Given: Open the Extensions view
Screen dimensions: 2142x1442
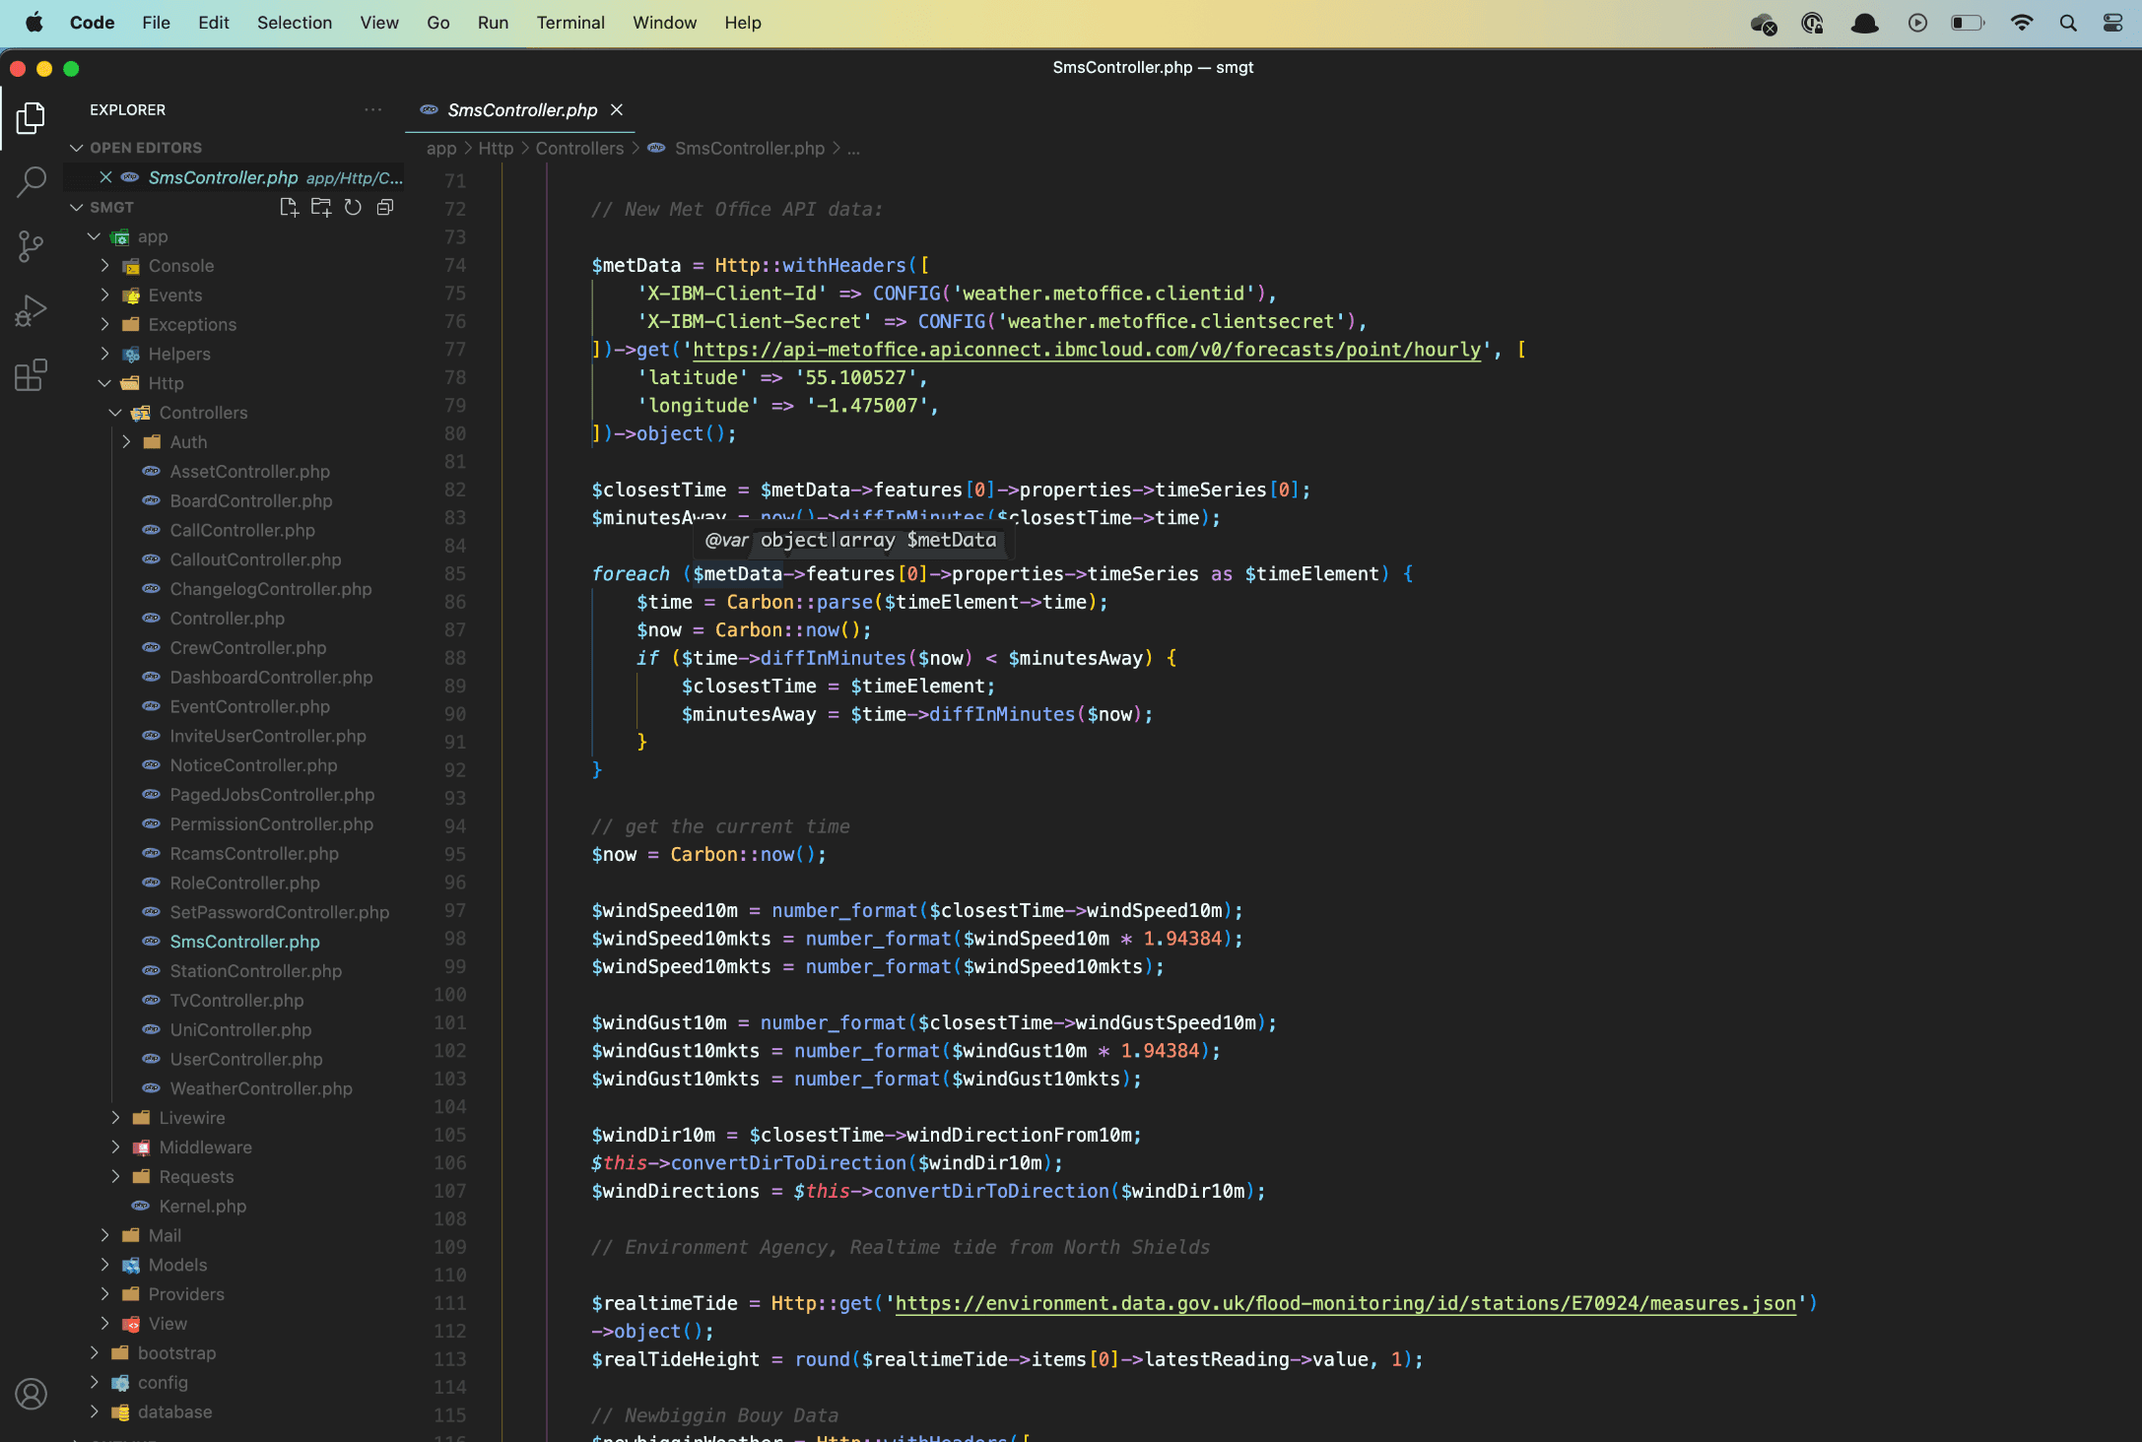Looking at the screenshot, I should pyautogui.click(x=31, y=375).
